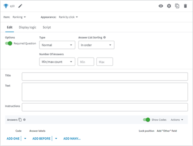Viewport: 193px width, 146px height.
Task: Click the pencil icon to rename q10
Action: [20, 6]
